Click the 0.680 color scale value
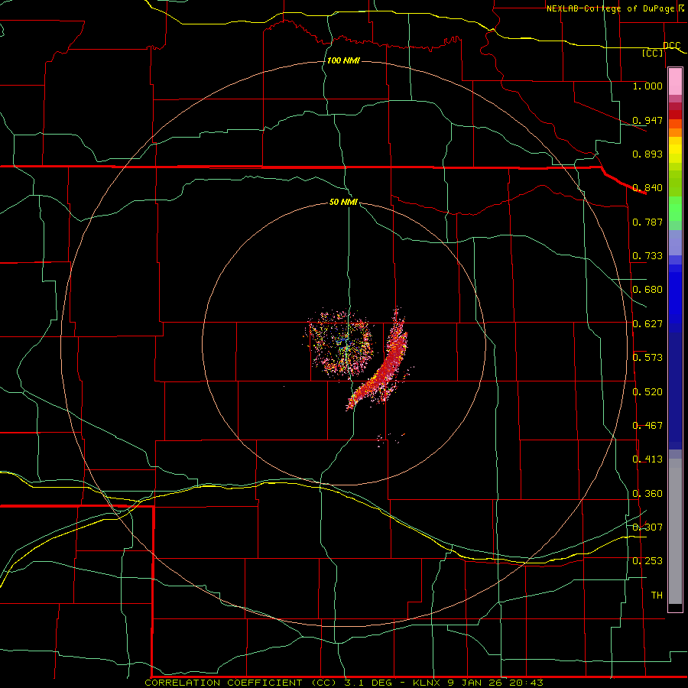The image size is (688, 688). click(x=647, y=290)
